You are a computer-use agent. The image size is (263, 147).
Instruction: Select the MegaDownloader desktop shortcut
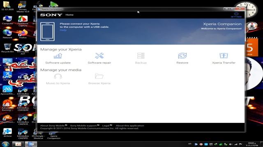[x=7, y=118]
